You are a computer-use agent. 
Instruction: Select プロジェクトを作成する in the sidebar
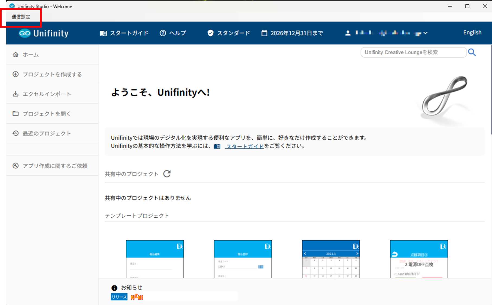[52, 74]
